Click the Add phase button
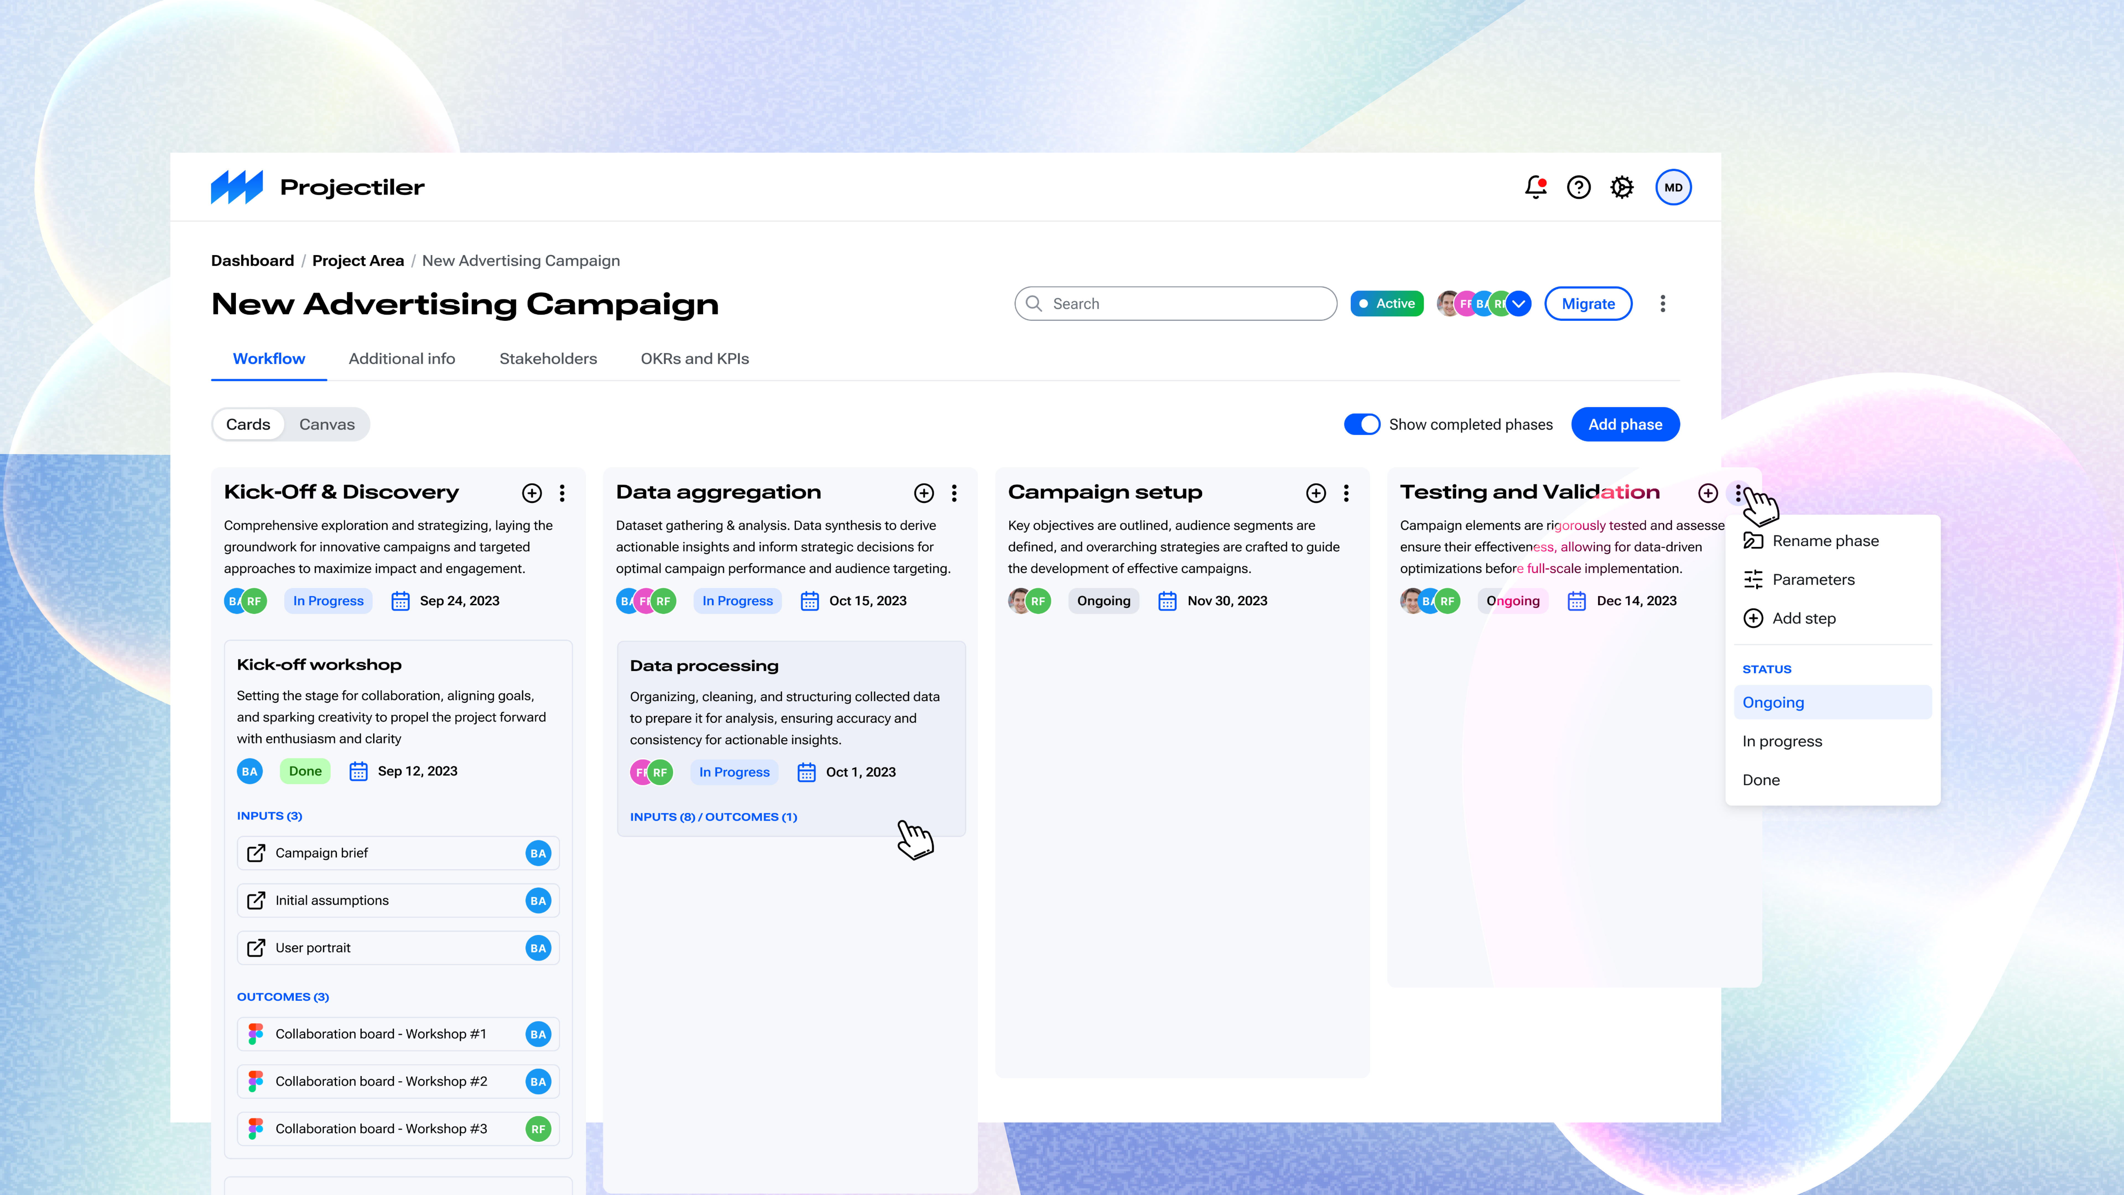The width and height of the screenshot is (2124, 1195). [x=1625, y=425]
